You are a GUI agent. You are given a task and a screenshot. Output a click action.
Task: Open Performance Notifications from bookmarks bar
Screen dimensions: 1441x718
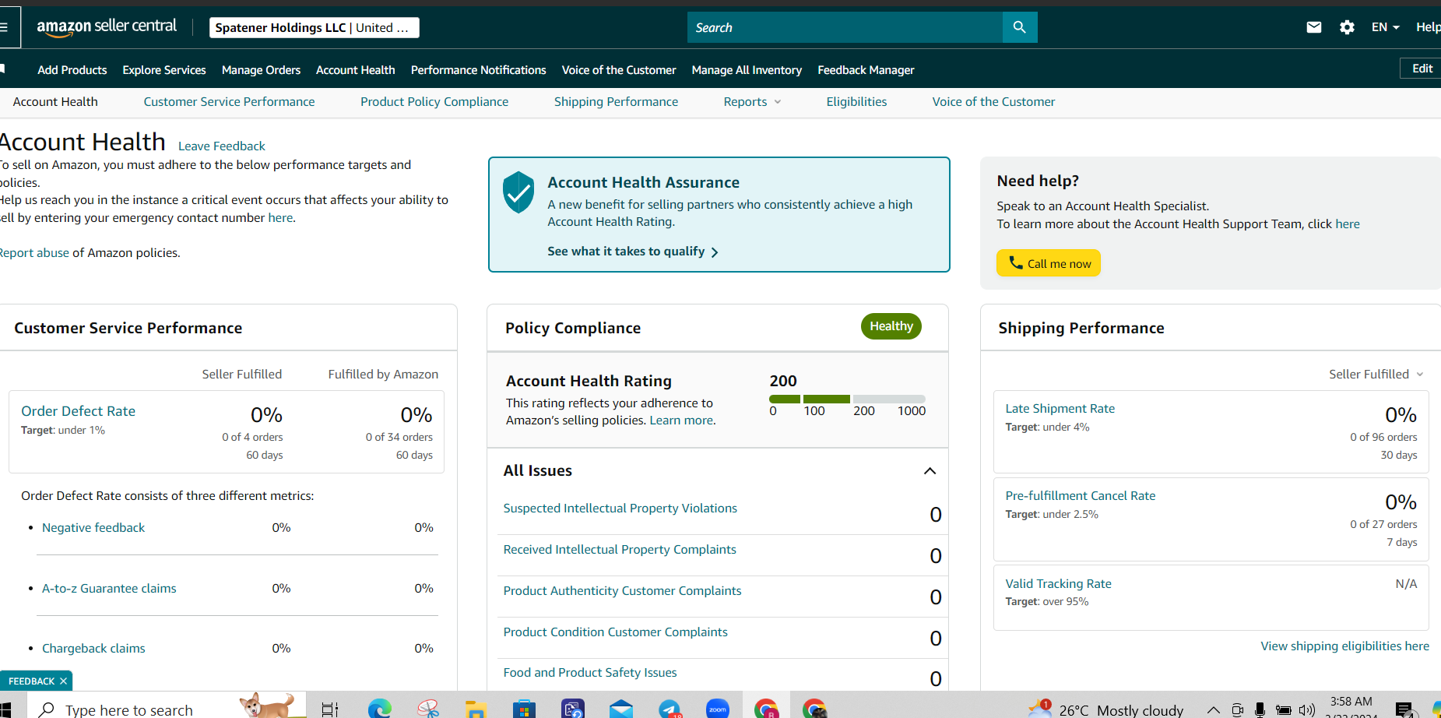coord(479,70)
